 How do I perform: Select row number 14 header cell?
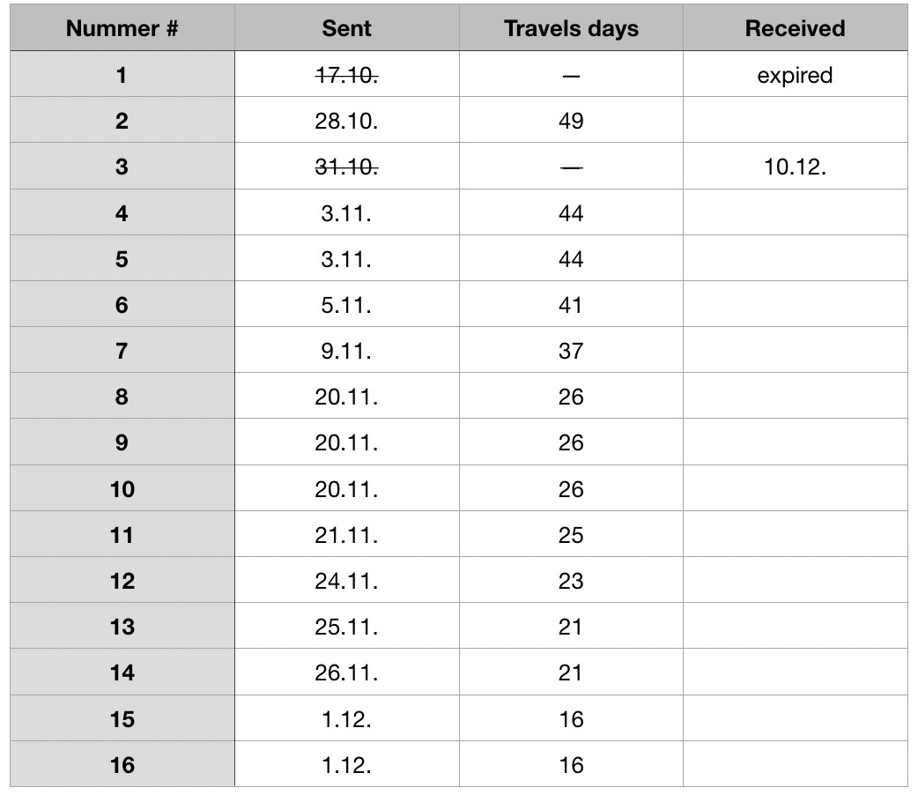click(122, 672)
